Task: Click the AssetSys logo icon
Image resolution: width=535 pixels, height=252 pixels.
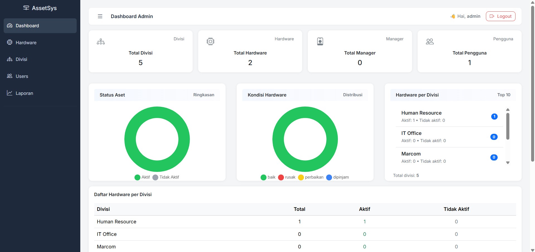Action: click(26, 8)
